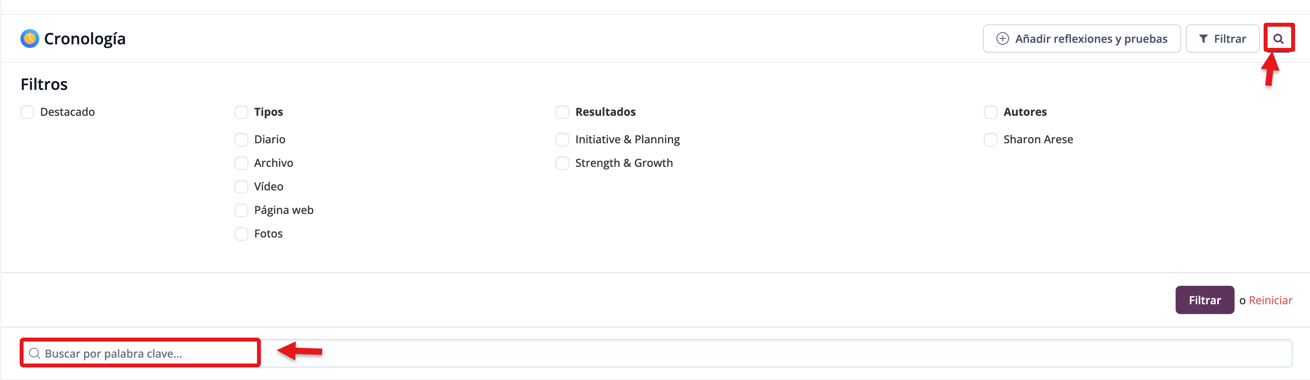The image size is (1310, 380).
Task: Check Initiative & Planning
Action: pyautogui.click(x=562, y=139)
